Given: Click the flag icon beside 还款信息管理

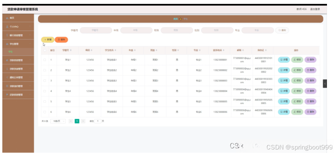Looking at the screenshot, I should pyautogui.click(x=7, y=95).
